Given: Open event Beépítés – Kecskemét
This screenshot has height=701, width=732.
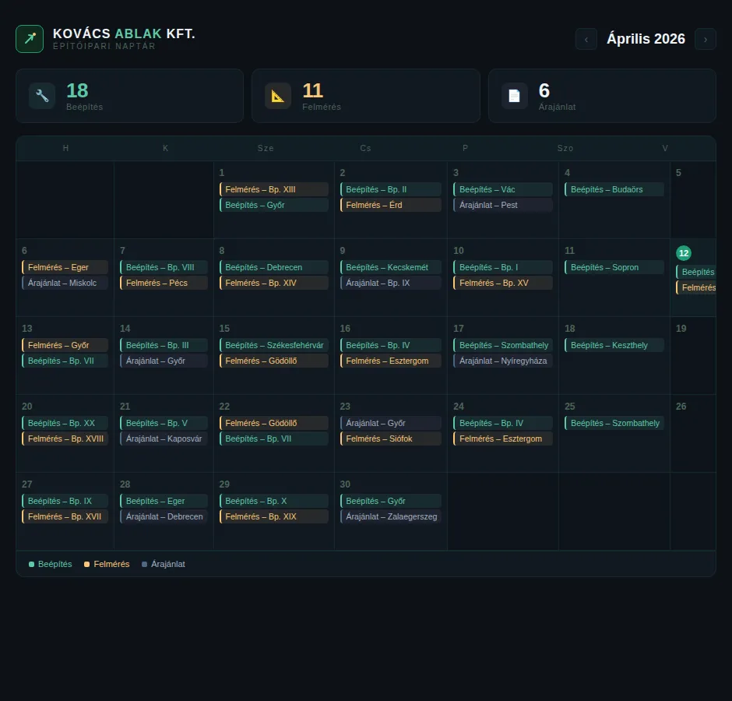Looking at the screenshot, I should pyautogui.click(x=391, y=268).
